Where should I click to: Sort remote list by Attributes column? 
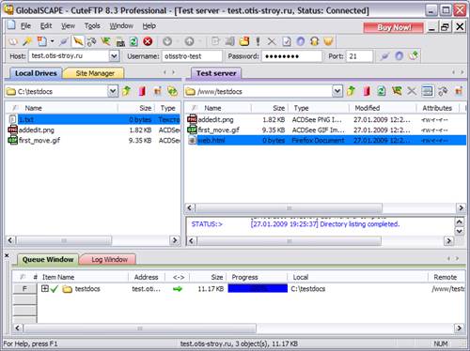tap(437, 108)
